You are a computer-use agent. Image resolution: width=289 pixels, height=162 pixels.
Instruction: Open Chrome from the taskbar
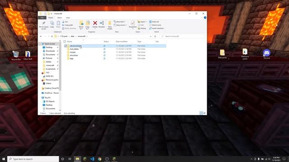pyautogui.click(x=99, y=159)
